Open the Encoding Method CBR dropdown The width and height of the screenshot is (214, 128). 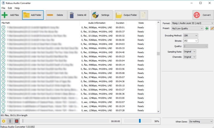coord(190,35)
